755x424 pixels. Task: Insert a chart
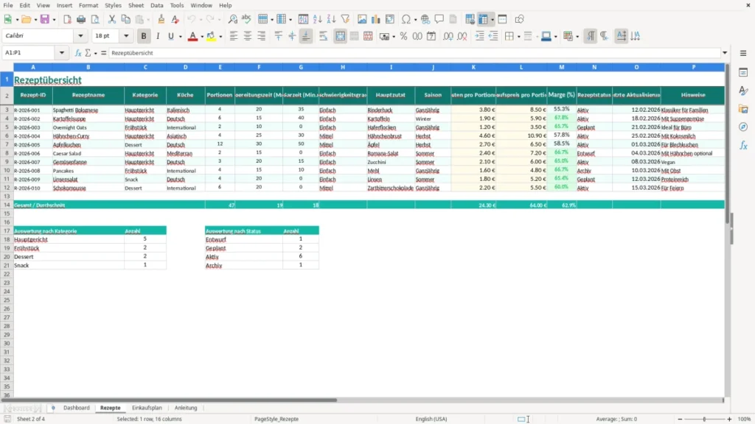coord(376,19)
